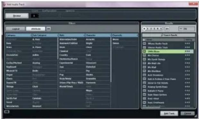Click the reset button beside rating filter
Viewport: 199px width, 119px height.
167,29
